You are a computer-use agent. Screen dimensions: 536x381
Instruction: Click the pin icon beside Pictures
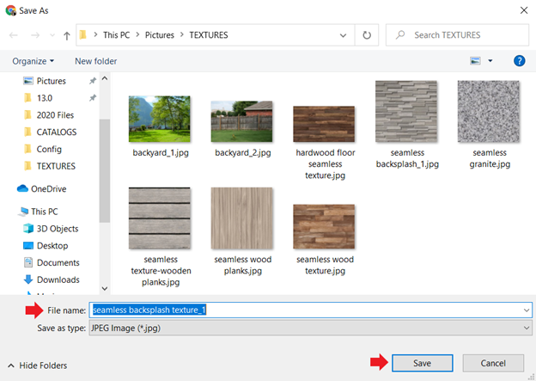click(92, 81)
